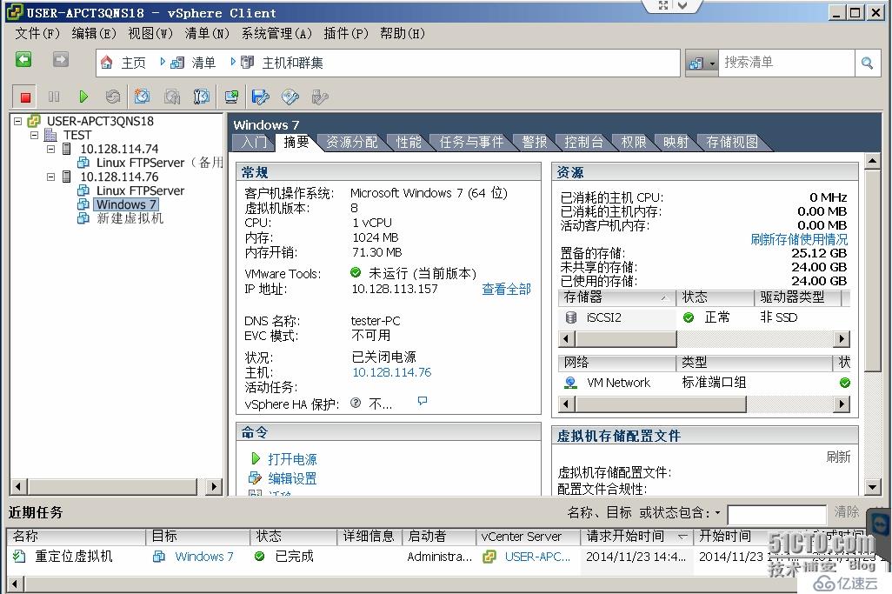Switch to the 控制台 tab
892x594 pixels.
(x=583, y=143)
